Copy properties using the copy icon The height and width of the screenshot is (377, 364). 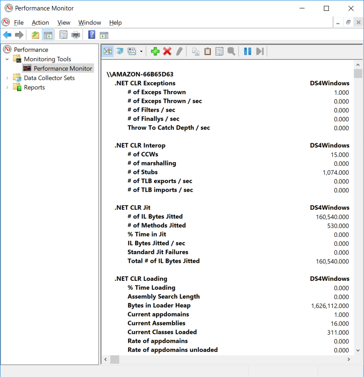(195, 51)
